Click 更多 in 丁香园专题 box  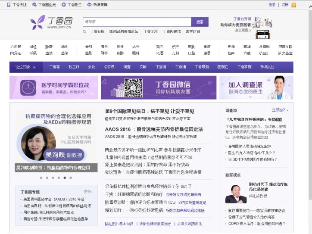pos(88,192)
